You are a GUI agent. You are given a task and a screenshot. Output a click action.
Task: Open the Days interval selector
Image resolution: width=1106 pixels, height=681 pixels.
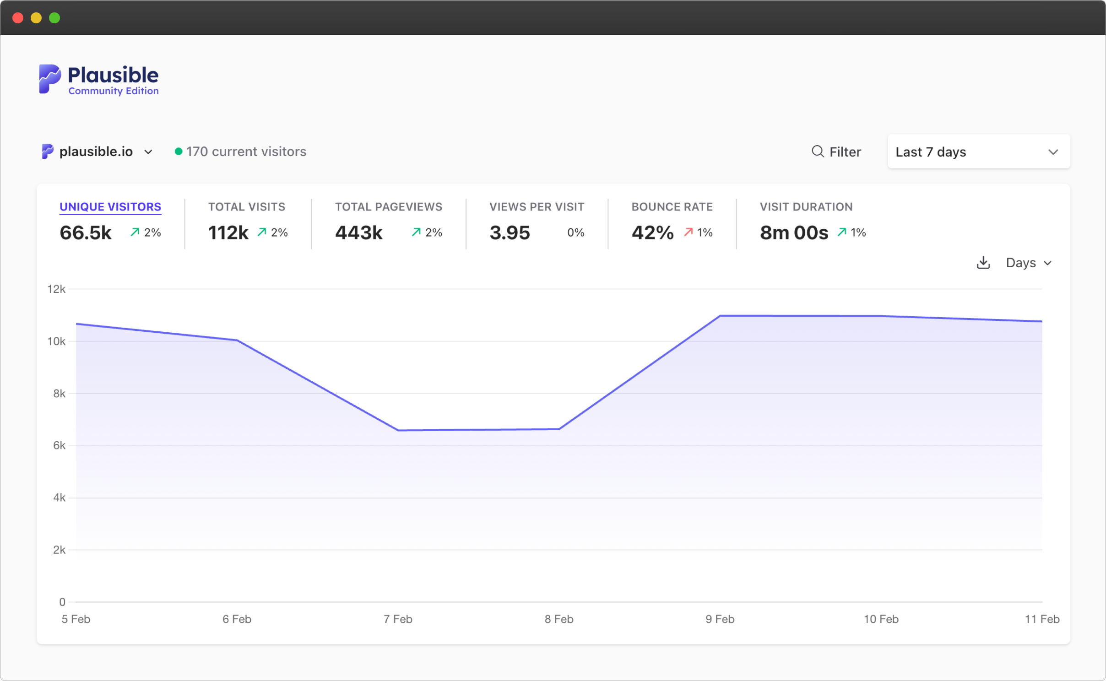pyautogui.click(x=1028, y=262)
